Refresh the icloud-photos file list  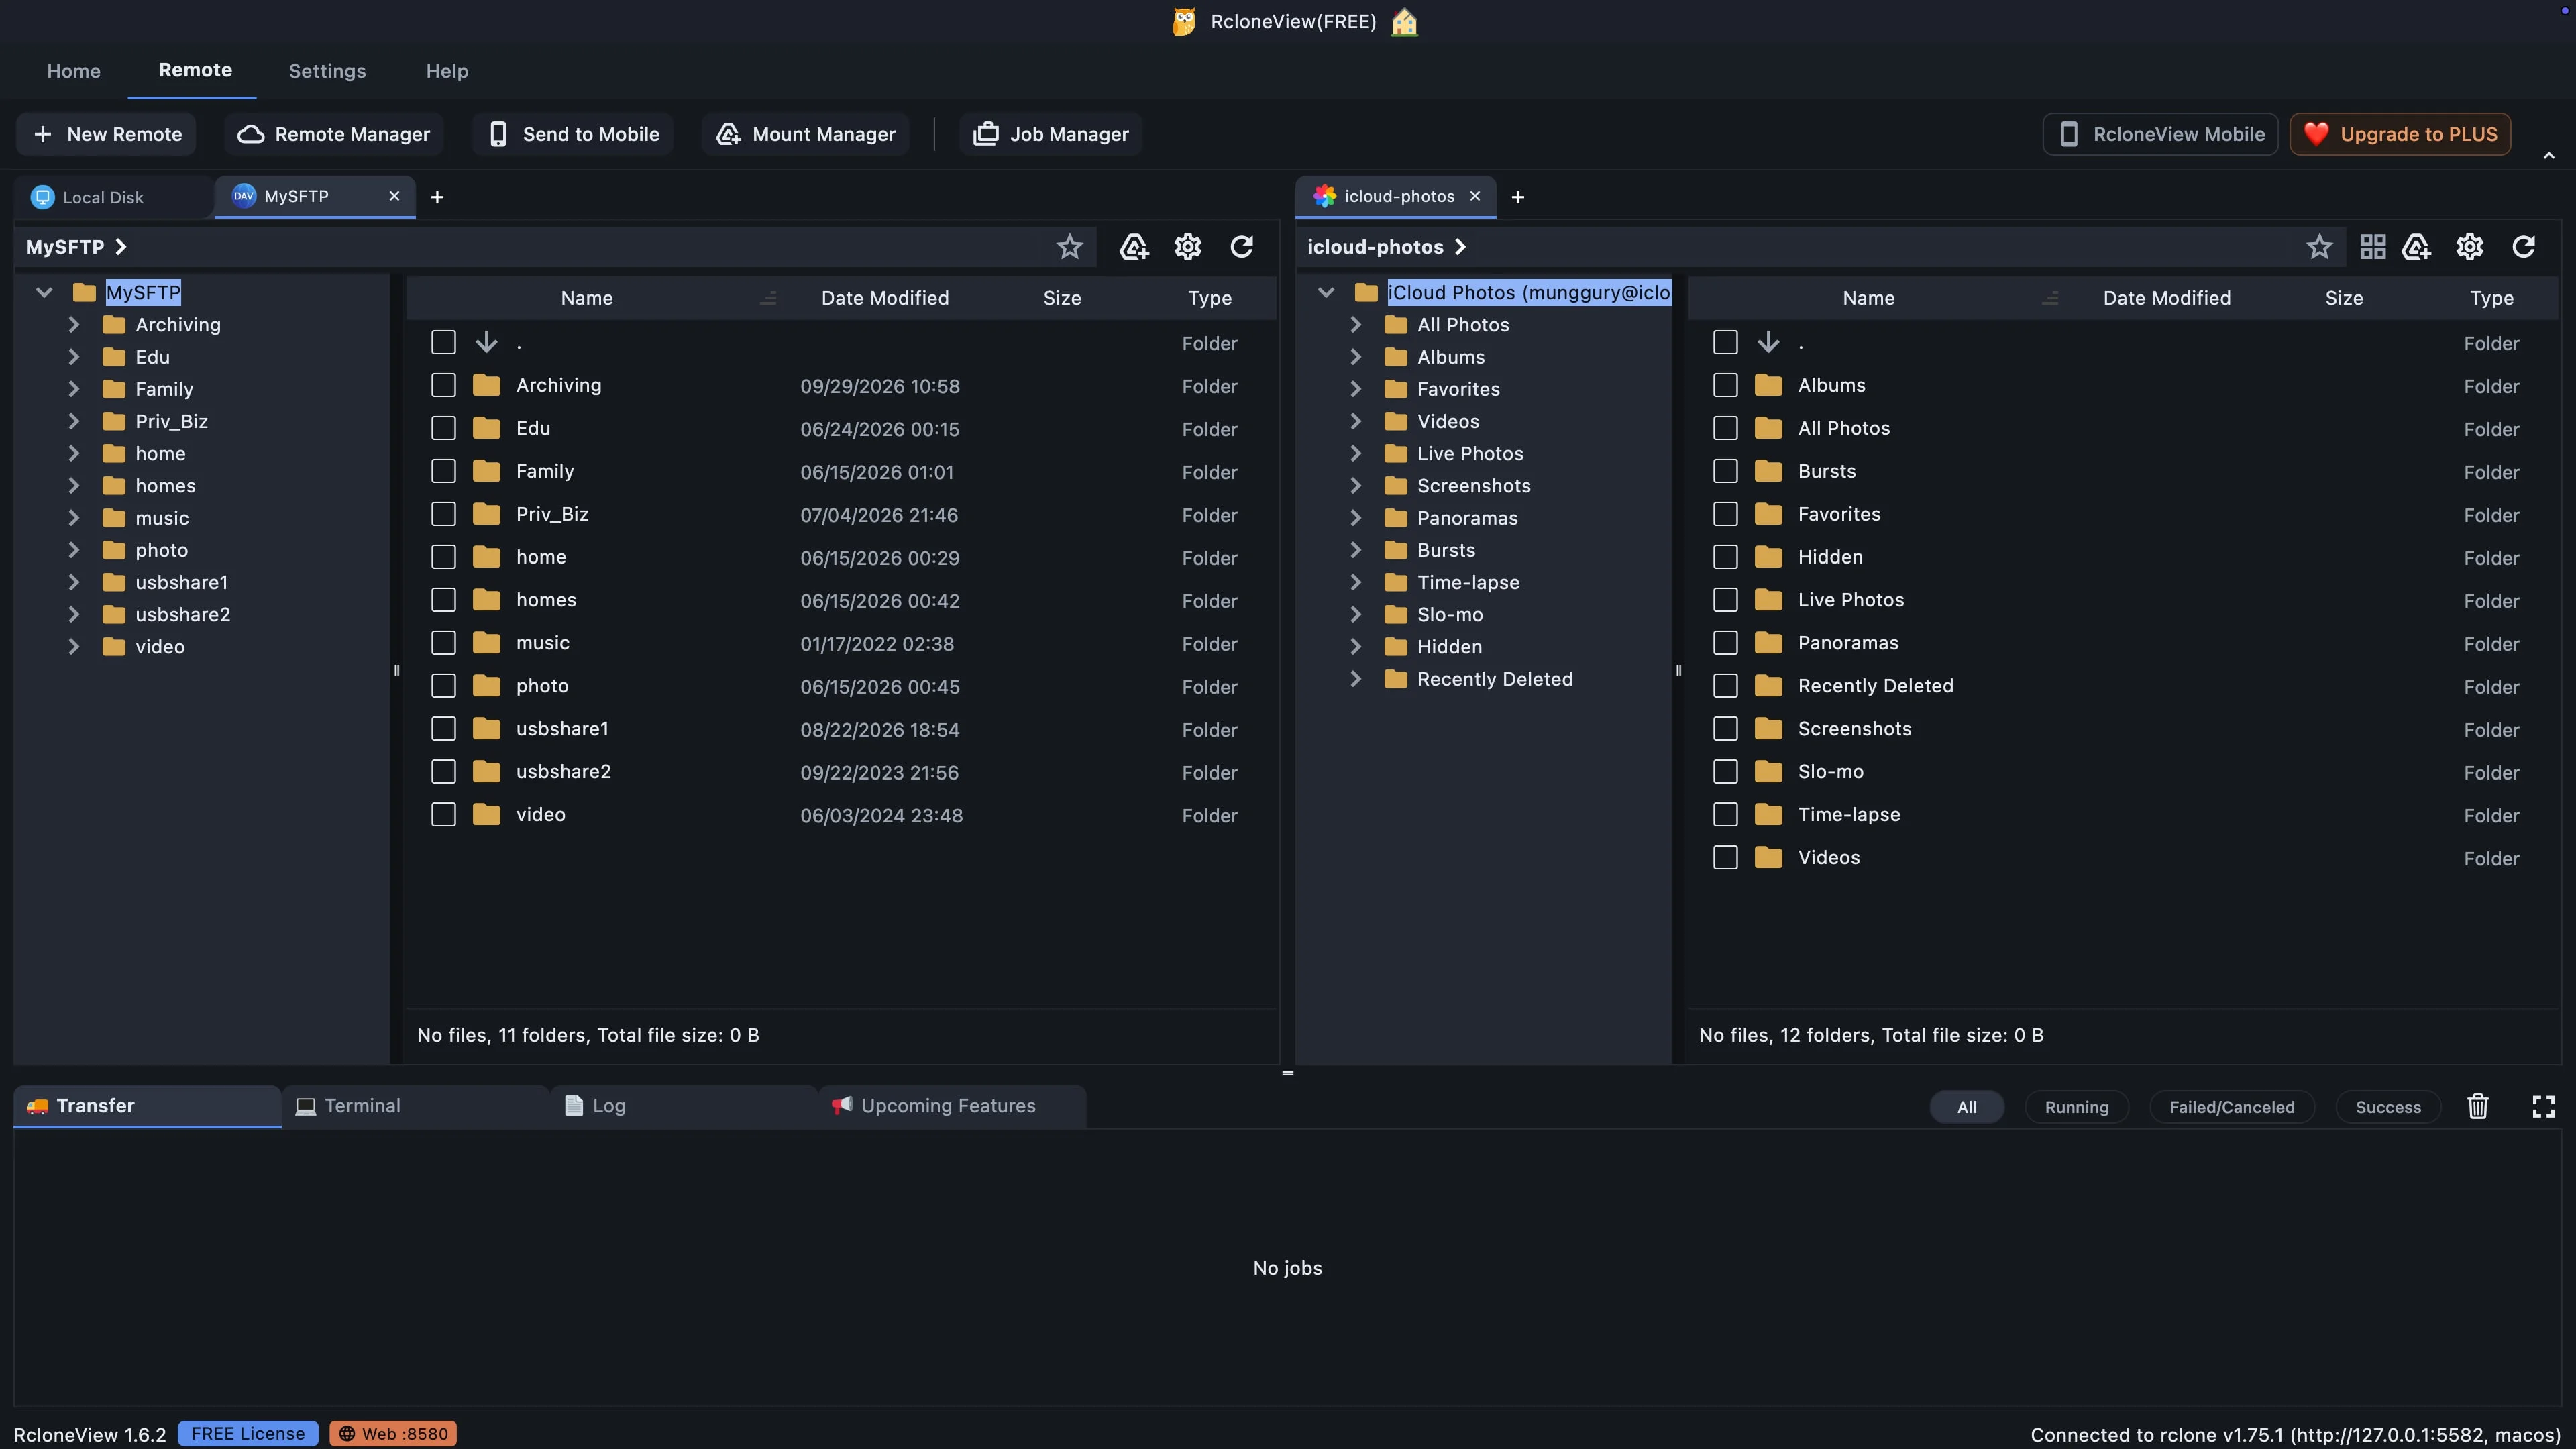pyautogui.click(x=2523, y=247)
